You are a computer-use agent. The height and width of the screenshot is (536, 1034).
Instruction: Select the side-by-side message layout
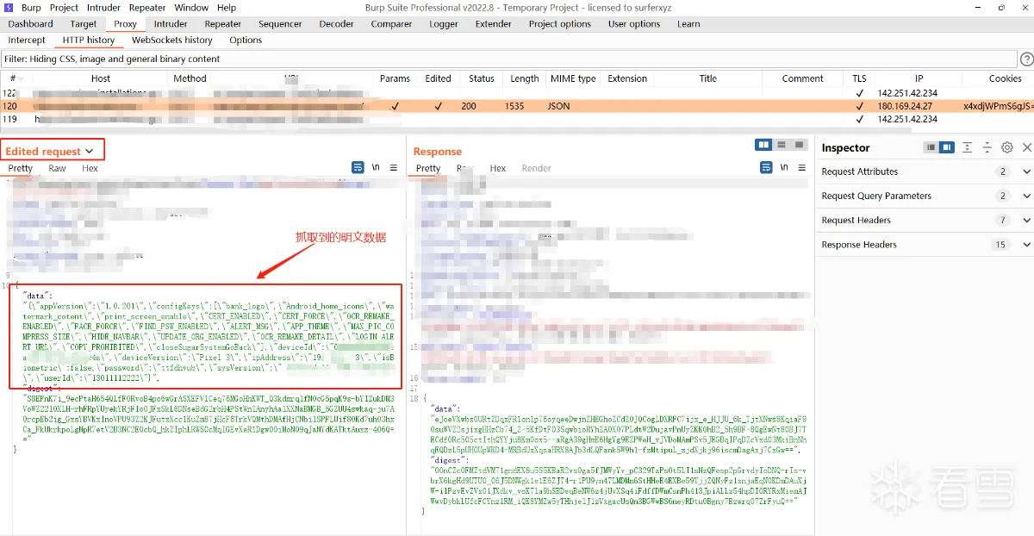pyautogui.click(x=763, y=145)
